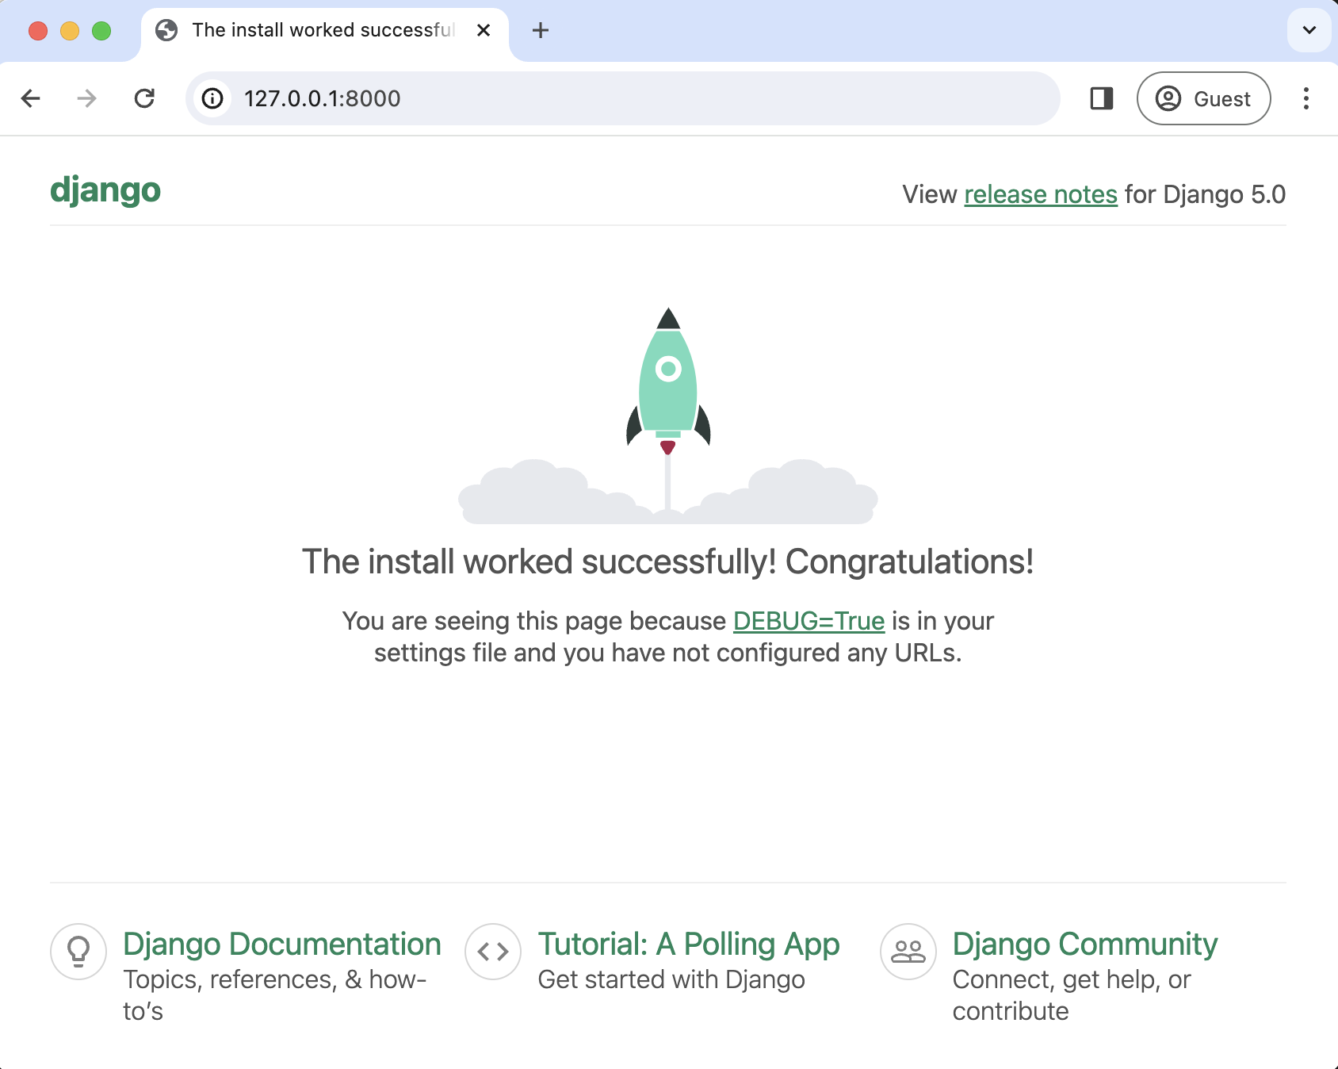Click the site information icon in address bar
The image size is (1338, 1069).
(x=212, y=98)
